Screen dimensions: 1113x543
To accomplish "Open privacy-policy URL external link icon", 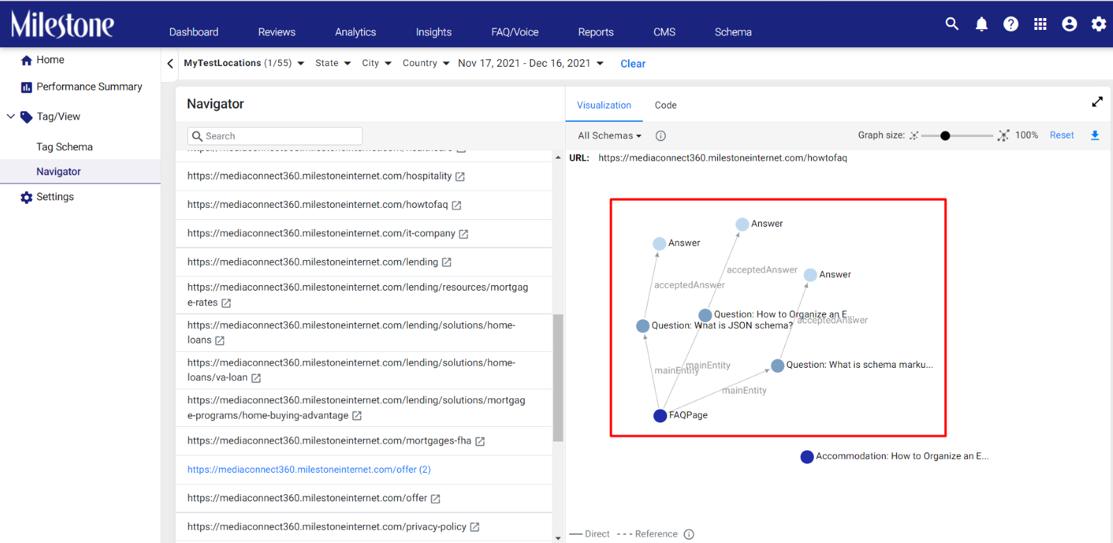I will coord(474,527).
